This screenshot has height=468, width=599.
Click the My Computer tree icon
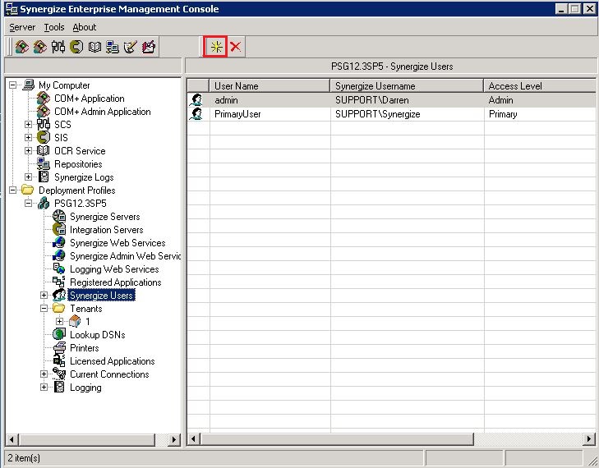point(29,85)
